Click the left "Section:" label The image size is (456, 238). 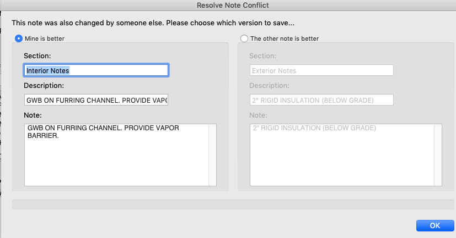(37, 56)
